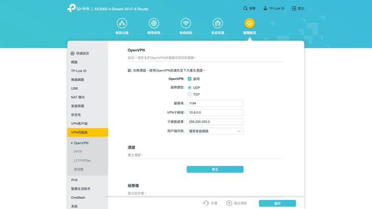
Task: Open PPTP in the sidebar submenu
Action: coord(78,152)
